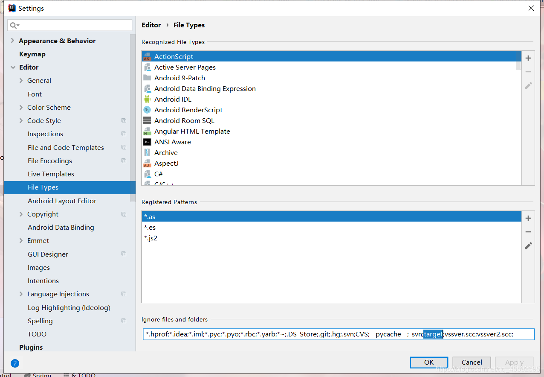Close the Settings dialog
The image size is (544, 377).
point(531,8)
